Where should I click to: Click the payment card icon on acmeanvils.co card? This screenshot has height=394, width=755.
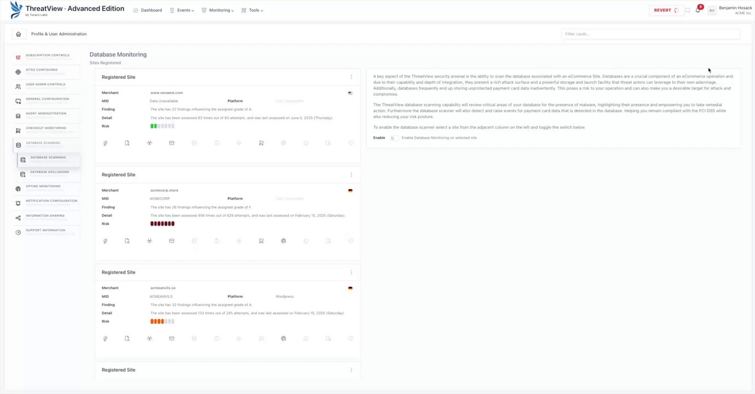click(x=172, y=338)
